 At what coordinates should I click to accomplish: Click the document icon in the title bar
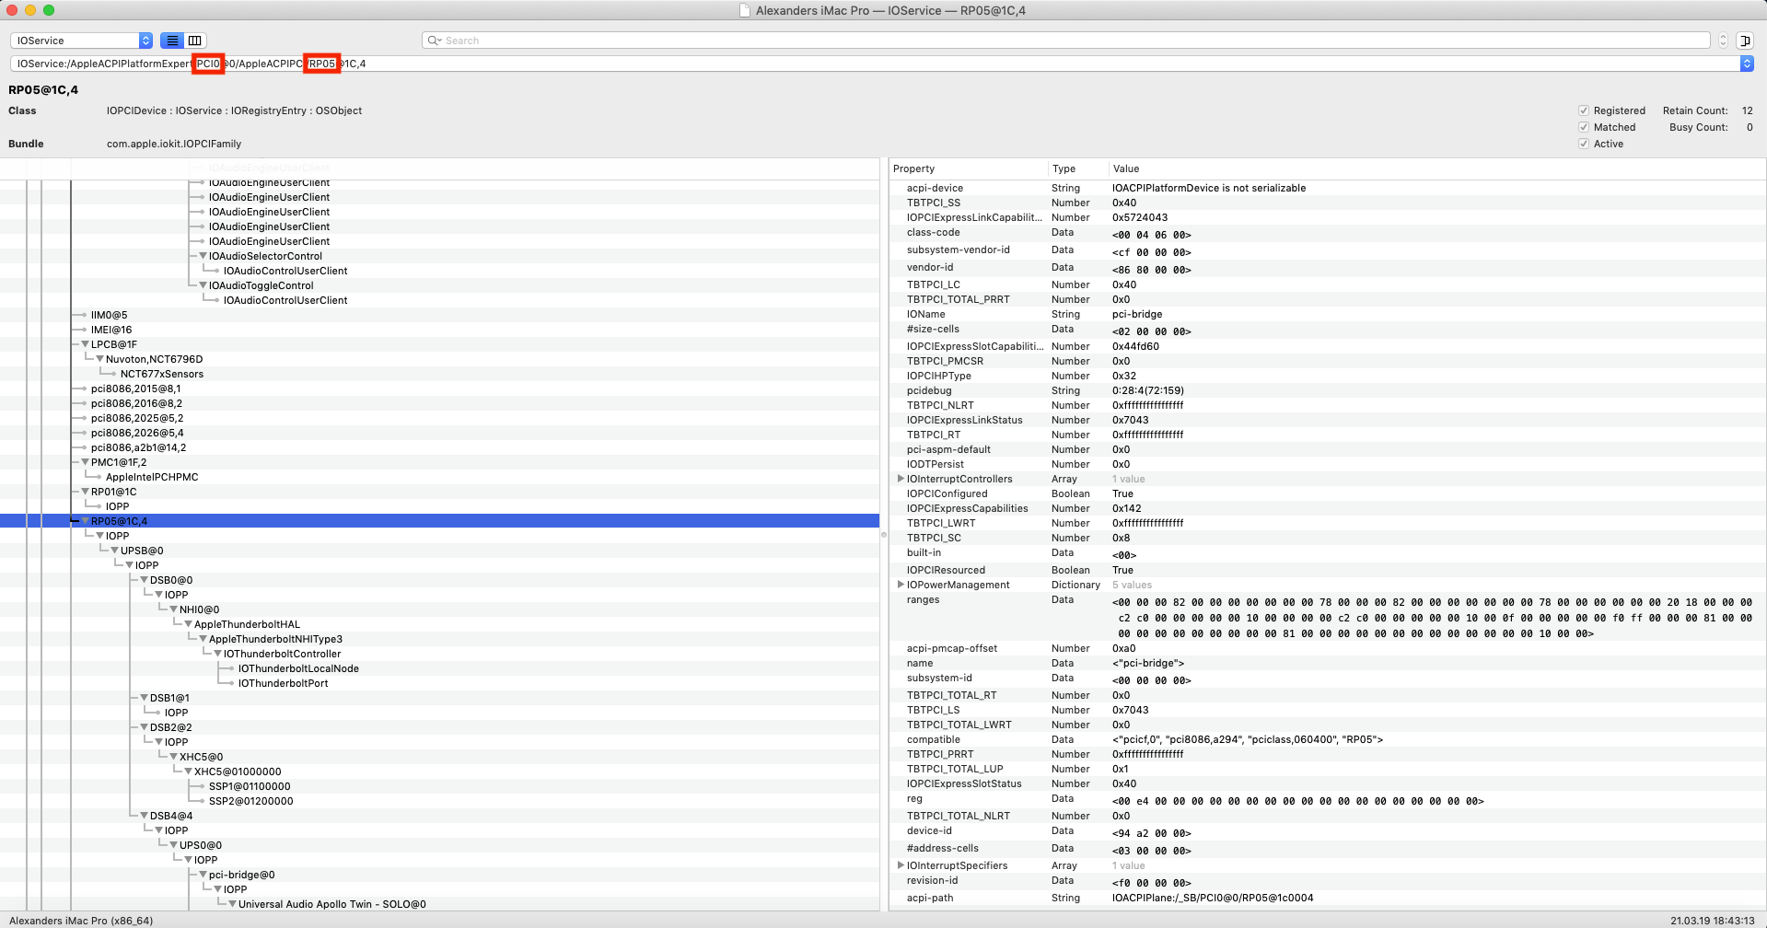coord(745,11)
